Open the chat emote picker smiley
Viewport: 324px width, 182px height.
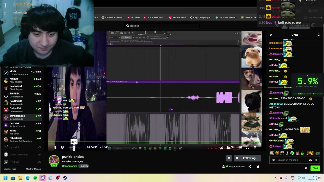[x=316, y=160]
